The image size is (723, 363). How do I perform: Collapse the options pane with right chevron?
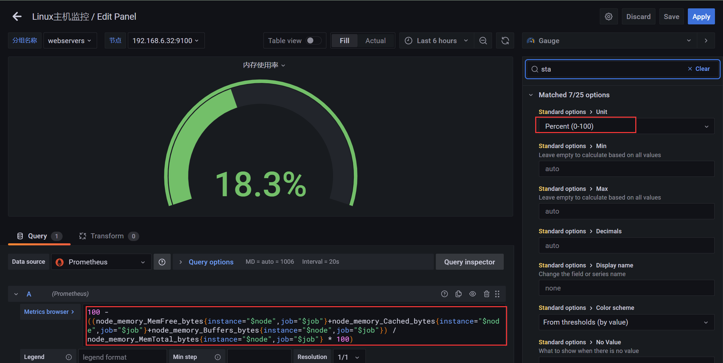point(706,40)
